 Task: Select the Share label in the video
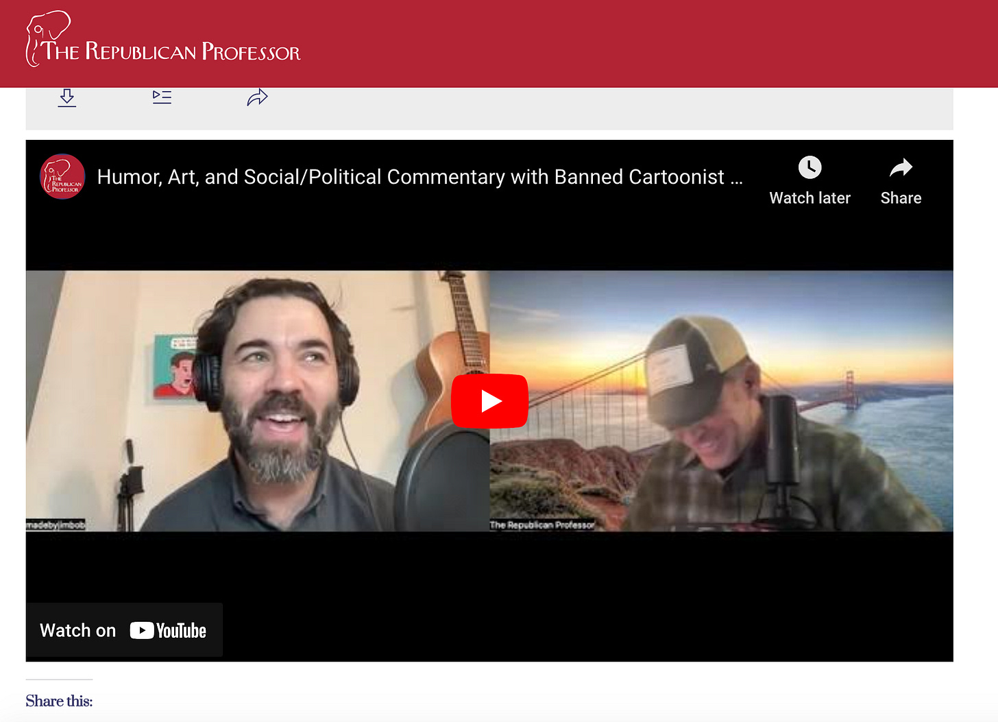click(x=901, y=198)
